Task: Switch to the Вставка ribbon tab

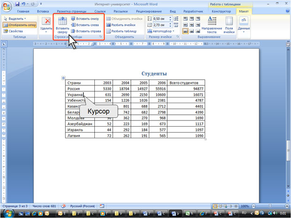Action: pyautogui.click(x=43, y=11)
